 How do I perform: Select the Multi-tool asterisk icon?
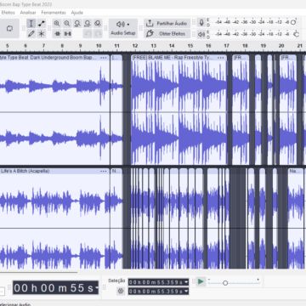[x=42, y=34]
